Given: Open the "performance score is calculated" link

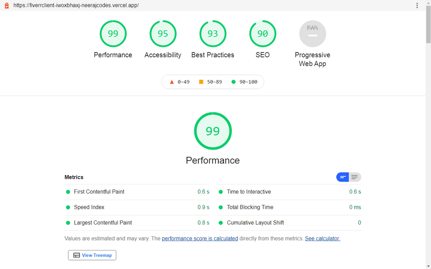Looking at the screenshot, I should tap(200, 238).
